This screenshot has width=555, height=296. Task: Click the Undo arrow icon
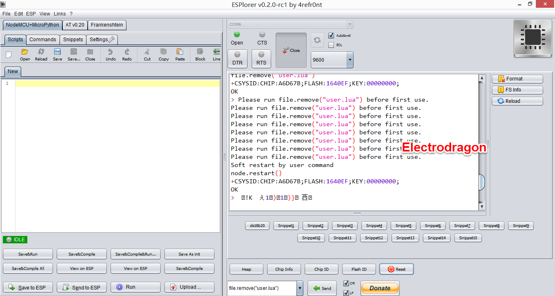111,52
